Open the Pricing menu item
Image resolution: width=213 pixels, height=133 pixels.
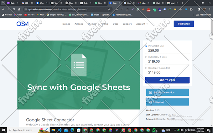(104, 24)
